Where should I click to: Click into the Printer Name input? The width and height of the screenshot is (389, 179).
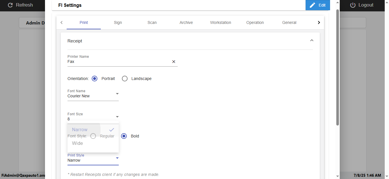click(119, 62)
